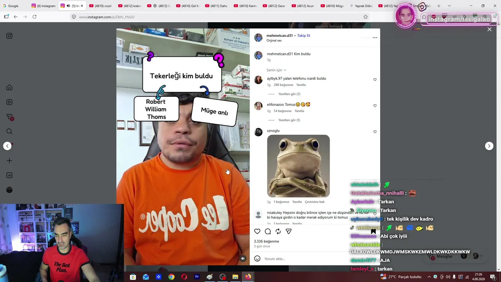Reply to aylbyk.97's comment
Screen dimensions: 501x282
coord(301,85)
